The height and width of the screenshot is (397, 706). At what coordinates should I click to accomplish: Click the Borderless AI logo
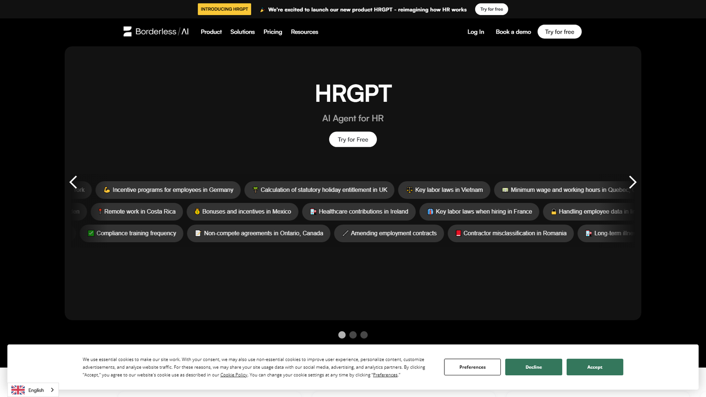pyautogui.click(x=156, y=32)
